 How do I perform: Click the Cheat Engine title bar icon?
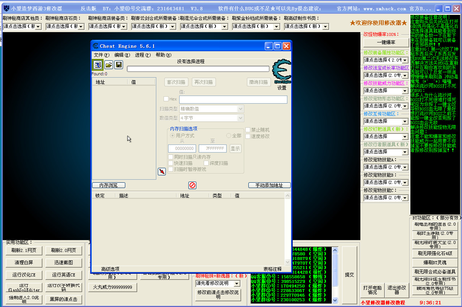(x=96, y=46)
